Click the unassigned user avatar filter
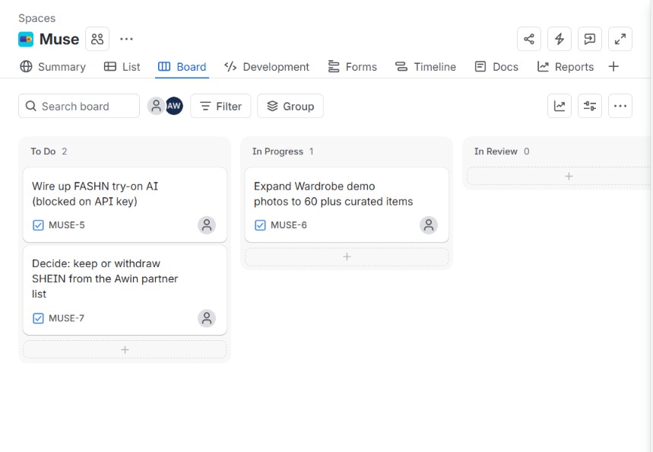Screen dimensions: 653x452 pyautogui.click(x=156, y=106)
